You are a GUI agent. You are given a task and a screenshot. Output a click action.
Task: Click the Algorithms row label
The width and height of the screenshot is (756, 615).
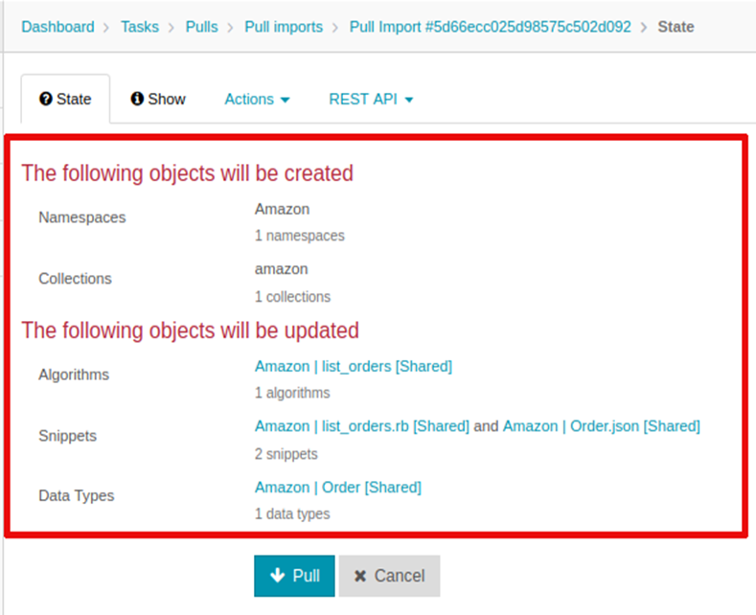pos(74,375)
